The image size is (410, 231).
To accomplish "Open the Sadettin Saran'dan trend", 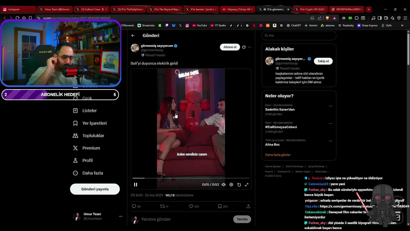I will (280, 109).
